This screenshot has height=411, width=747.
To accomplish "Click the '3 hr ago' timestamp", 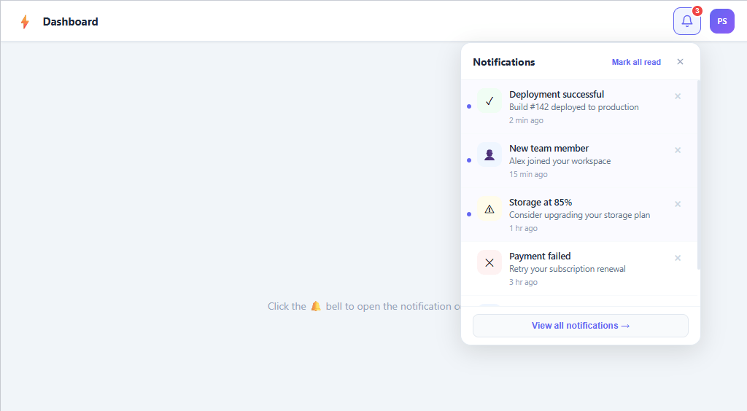I will (523, 282).
